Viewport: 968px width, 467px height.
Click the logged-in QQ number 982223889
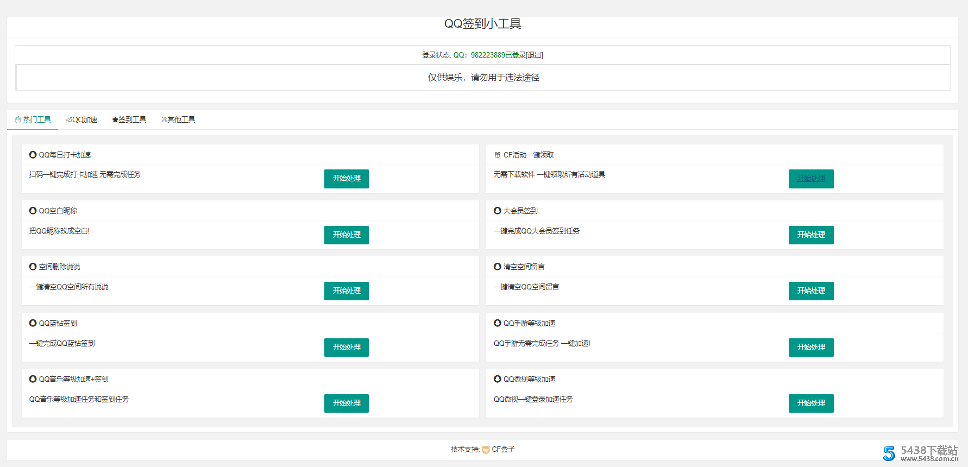(x=488, y=55)
